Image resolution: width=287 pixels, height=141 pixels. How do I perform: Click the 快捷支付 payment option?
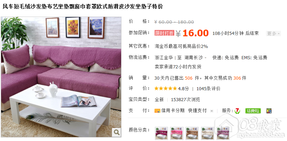pos(197,111)
